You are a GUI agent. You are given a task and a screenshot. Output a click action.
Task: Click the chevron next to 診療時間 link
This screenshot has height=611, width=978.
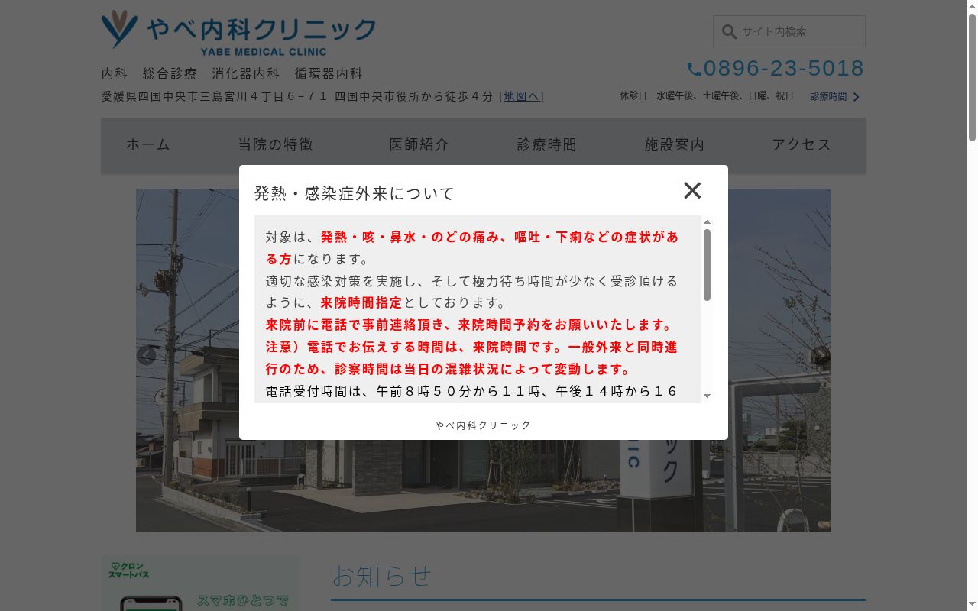pyautogui.click(x=857, y=97)
